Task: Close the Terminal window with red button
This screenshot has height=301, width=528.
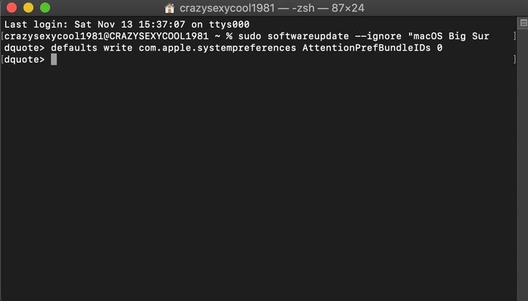Action: (x=12, y=8)
